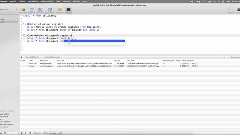
Task: Open the Contenido table view
Action: [31, 10]
